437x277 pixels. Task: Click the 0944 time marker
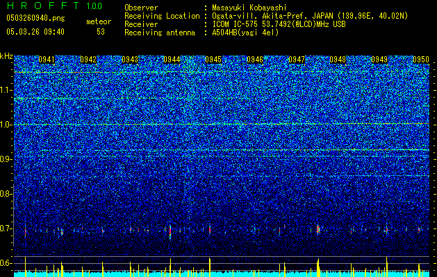pos(172,60)
